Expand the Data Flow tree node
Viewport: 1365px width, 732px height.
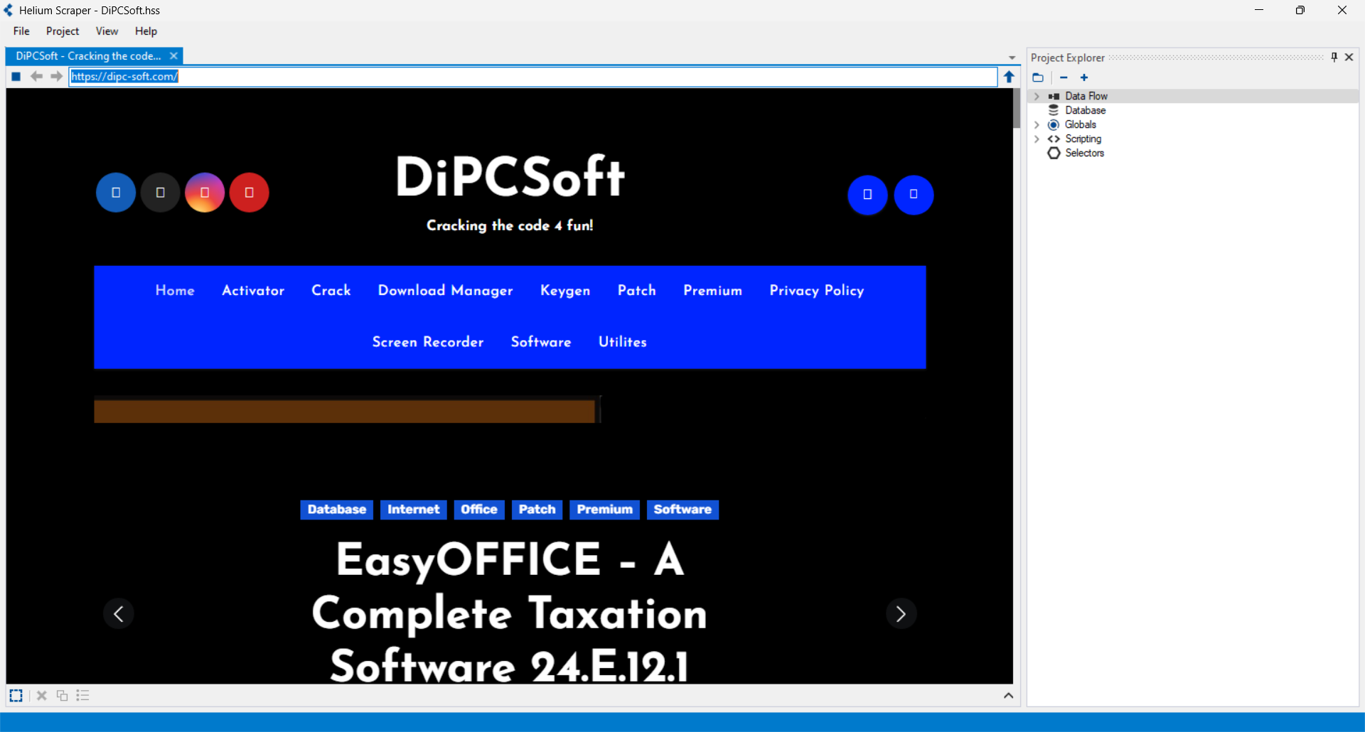pos(1037,96)
